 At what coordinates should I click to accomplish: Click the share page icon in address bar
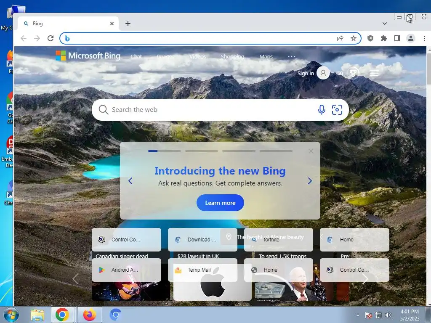pyautogui.click(x=340, y=38)
